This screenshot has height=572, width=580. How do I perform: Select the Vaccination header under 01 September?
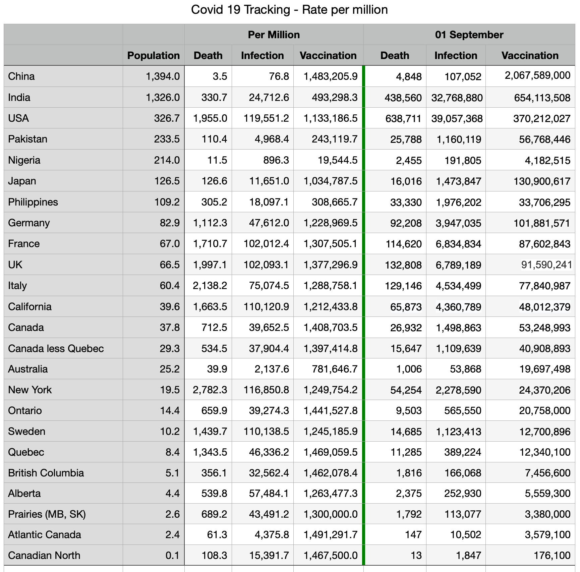530,55
